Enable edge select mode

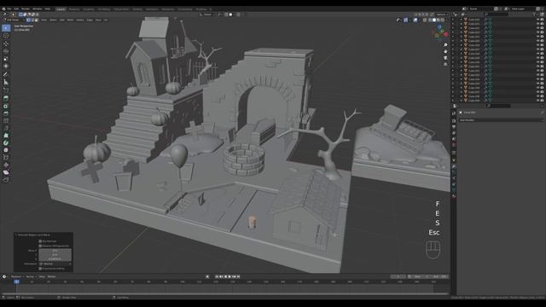pyautogui.click(x=32, y=20)
